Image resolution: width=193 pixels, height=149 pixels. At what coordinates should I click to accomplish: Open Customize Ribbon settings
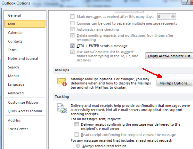point(23,102)
